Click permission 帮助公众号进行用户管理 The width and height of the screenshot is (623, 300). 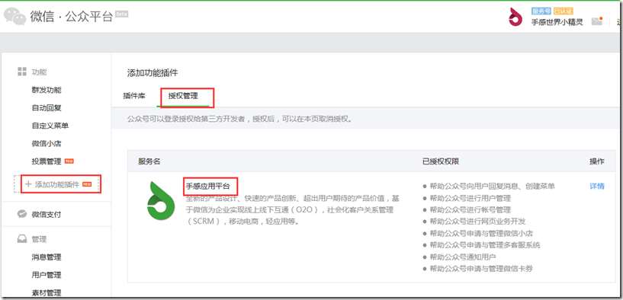coord(470,198)
